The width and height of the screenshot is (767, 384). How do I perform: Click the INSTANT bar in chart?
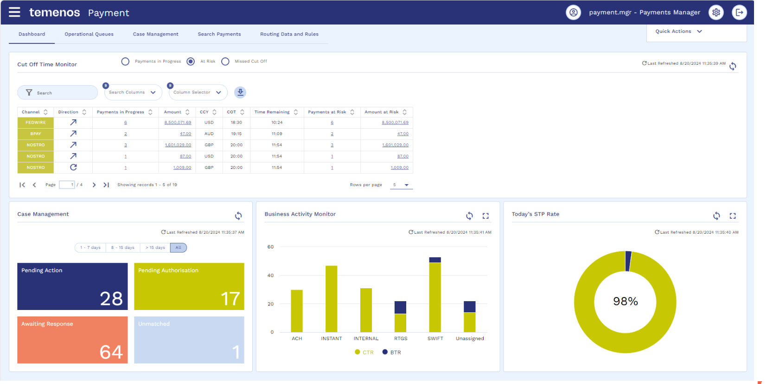coord(331,299)
